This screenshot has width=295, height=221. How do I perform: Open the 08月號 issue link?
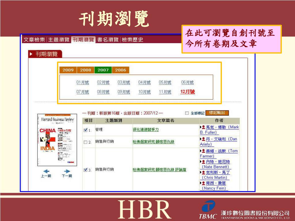tap(103, 92)
